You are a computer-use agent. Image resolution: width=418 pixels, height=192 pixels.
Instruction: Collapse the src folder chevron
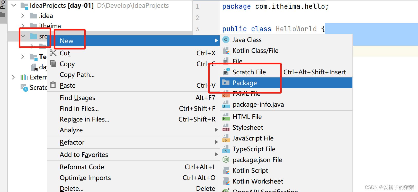point(23,36)
